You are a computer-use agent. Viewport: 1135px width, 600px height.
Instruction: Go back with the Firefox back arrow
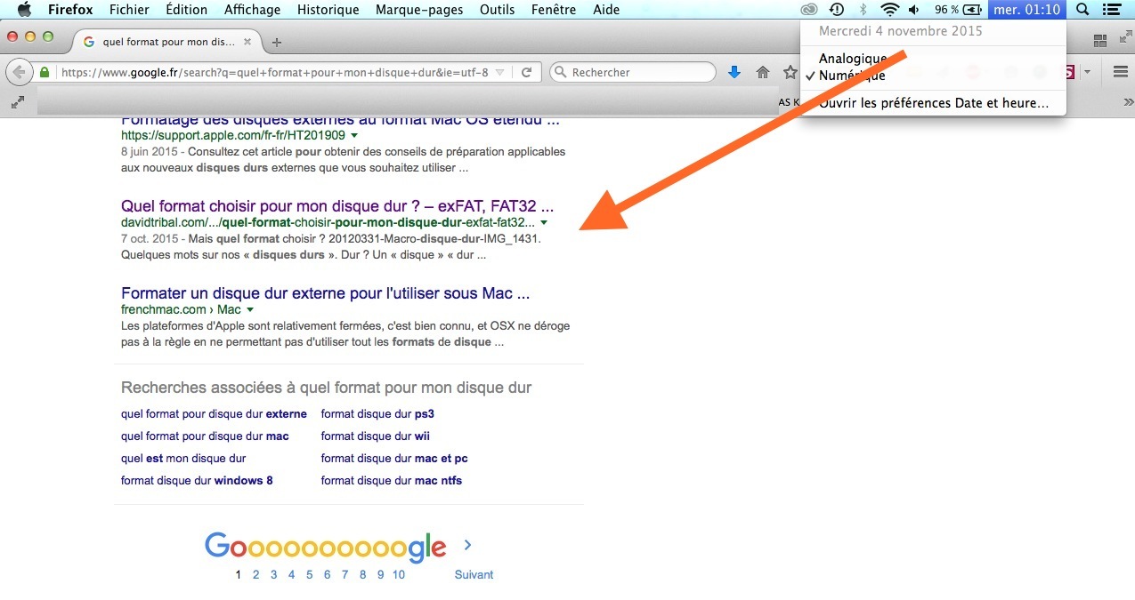[19, 72]
